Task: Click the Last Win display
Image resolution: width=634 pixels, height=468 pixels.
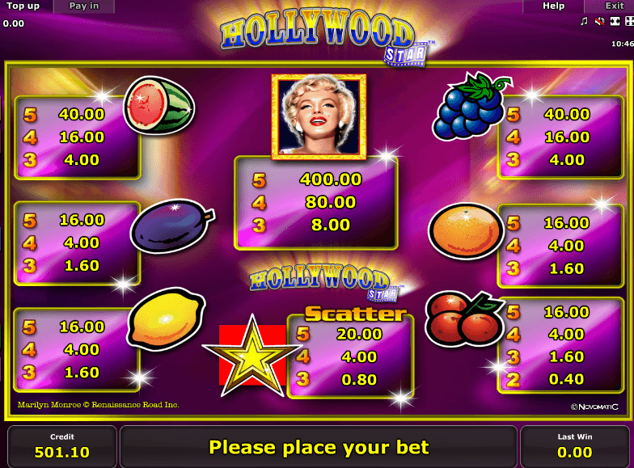Action: [574, 446]
